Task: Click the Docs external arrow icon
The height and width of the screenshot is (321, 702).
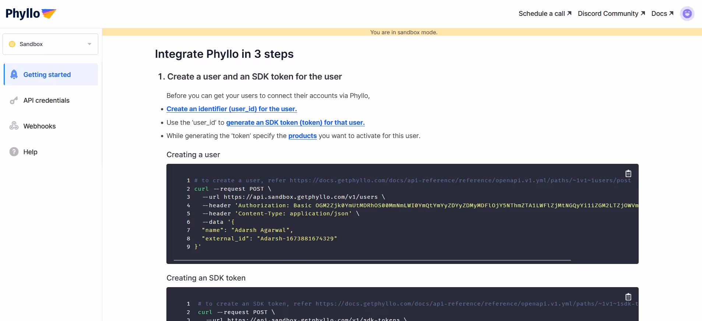Action: point(671,13)
